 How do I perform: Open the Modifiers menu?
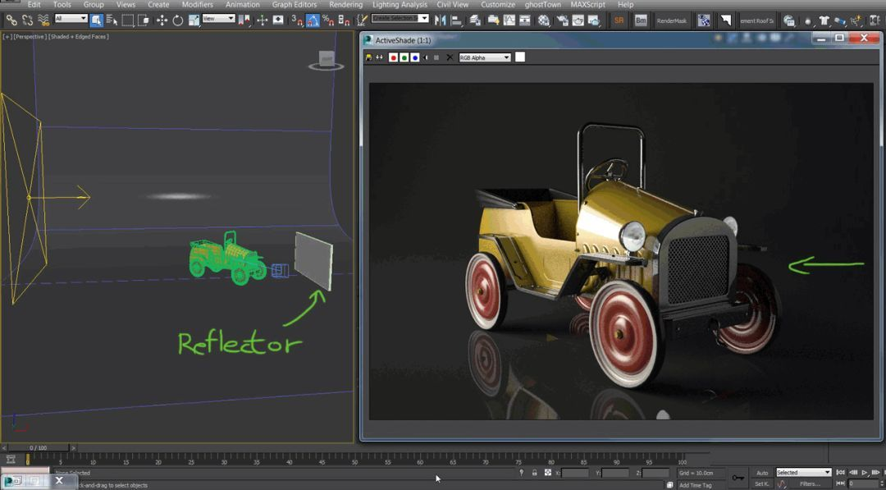point(197,5)
